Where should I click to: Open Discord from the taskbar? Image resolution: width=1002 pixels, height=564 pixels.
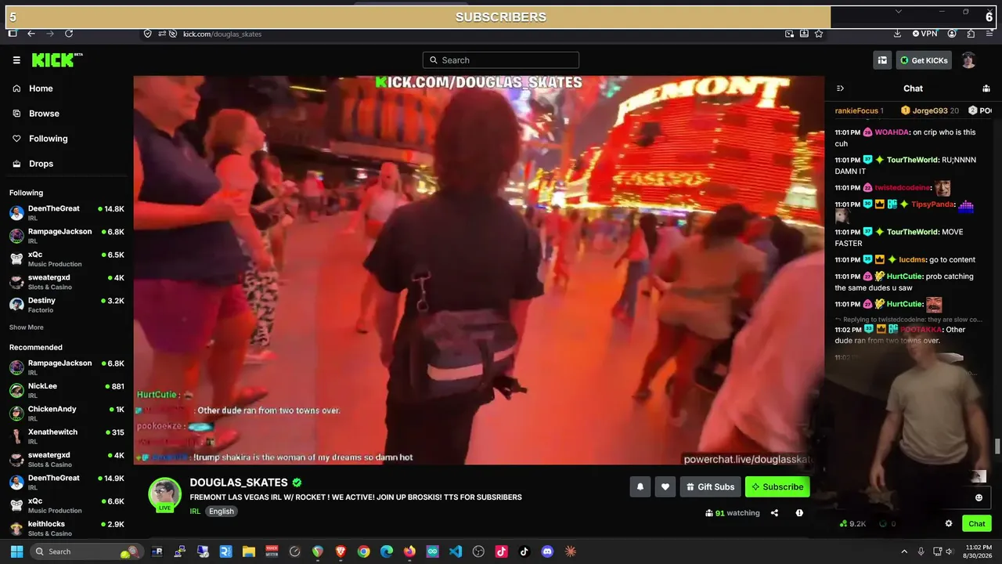click(547, 551)
